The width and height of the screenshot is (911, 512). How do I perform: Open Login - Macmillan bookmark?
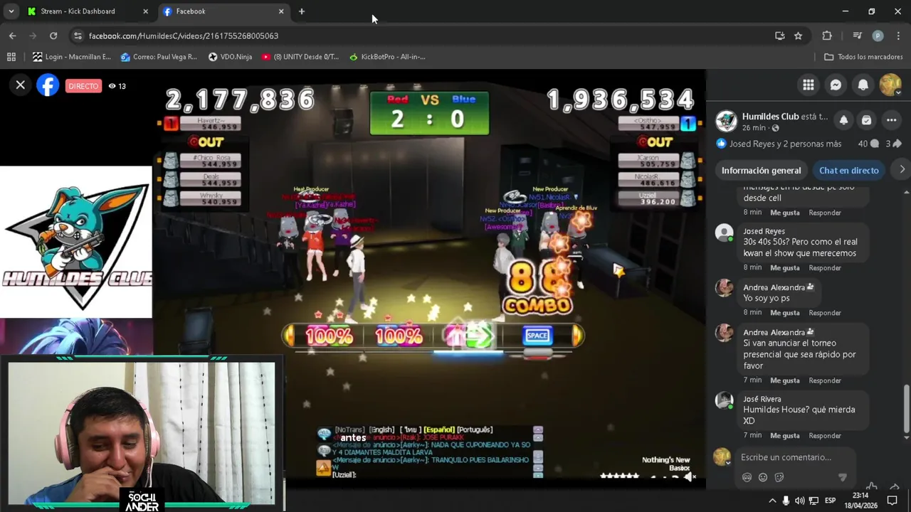[72, 57]
